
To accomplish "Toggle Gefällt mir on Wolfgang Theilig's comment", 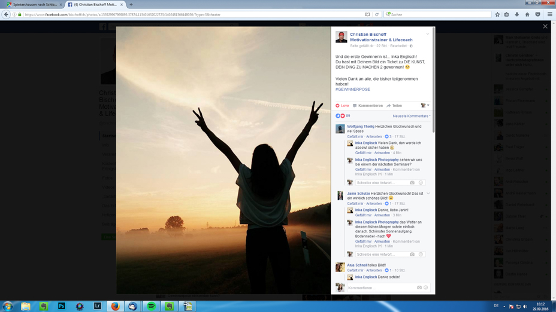I will pos(355,137).
